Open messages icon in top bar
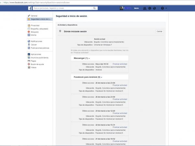Viewport: 195px width, 146px height. (x=150, y=8)
